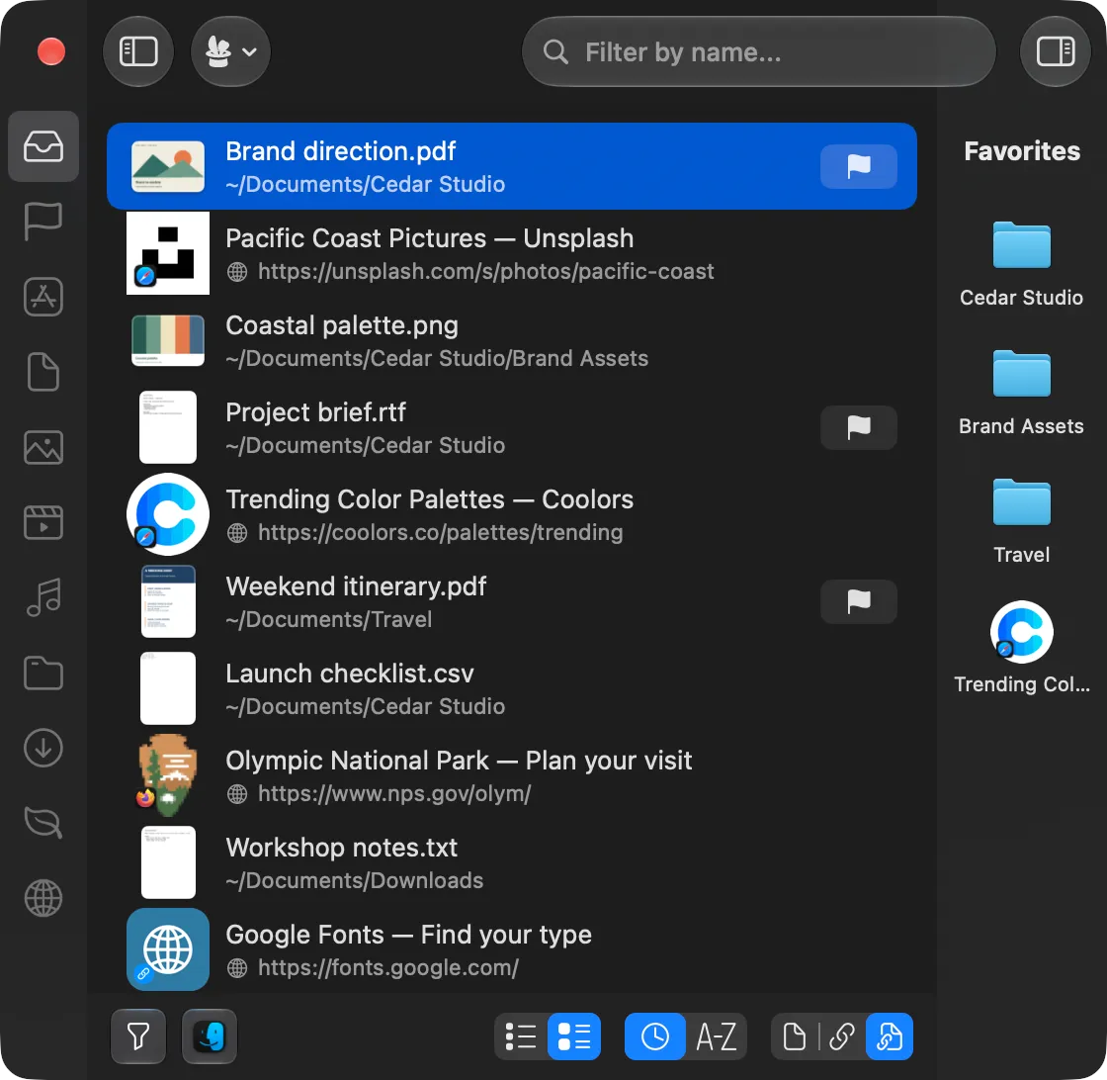Click Pacific Coast Pictures Unsplash thumbnail
Screen dimensions: 1107x1080
[168, 253]
